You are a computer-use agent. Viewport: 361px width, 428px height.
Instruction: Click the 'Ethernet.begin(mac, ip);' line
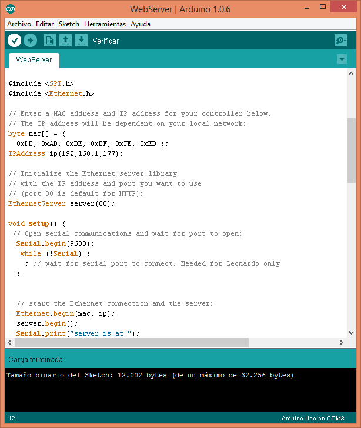pyautogui.click(x=65, y=313)
